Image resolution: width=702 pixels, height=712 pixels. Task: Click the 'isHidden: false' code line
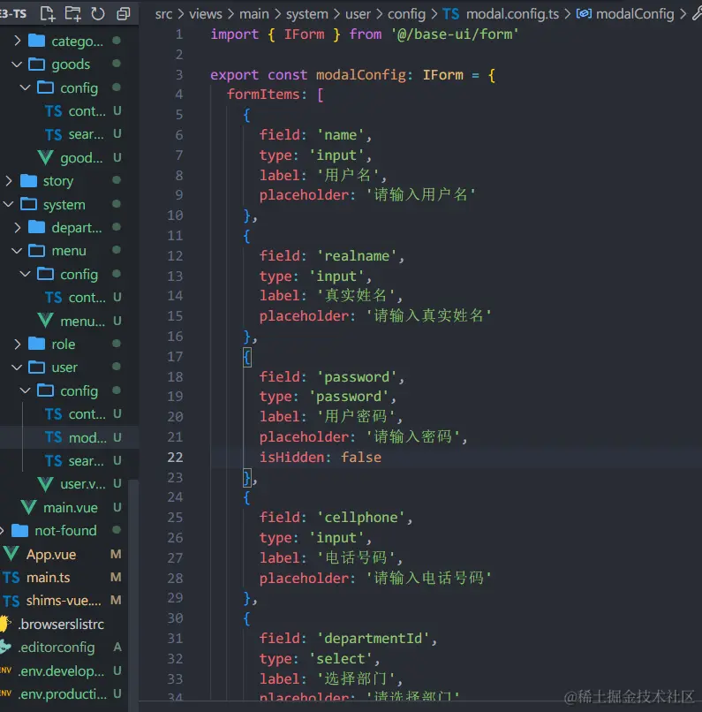click(x=321, y=457)
